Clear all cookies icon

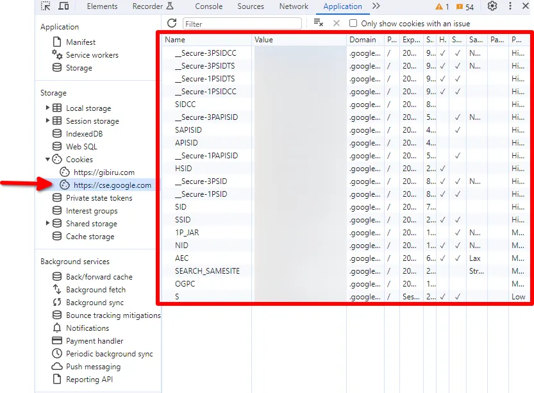pyautogui.click(x=318, y=23)
